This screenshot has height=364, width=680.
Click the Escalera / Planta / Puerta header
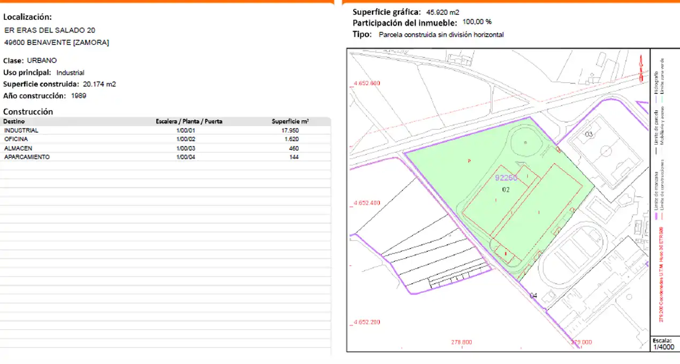coord(189,121)
